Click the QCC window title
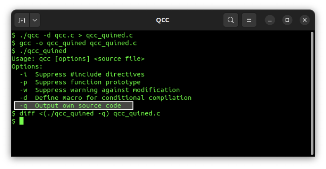 coord(163,20)
